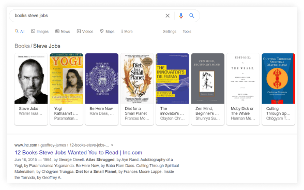Viewport: 304px width, 190px height.
Task: Click author name 'Chögyam T...'
Action: [x=278, y=119]
